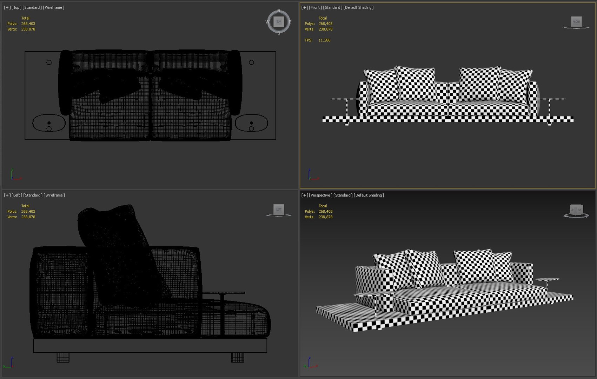This screenshot has height=379, width=597.
Task: Click the Verts count in Perspective viewport
Action: 325,217
